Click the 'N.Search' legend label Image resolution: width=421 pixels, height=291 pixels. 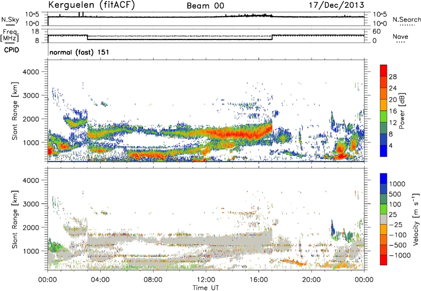(x=406, y=19)
